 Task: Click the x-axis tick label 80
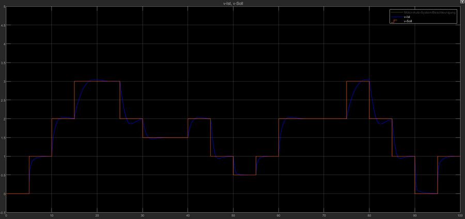pyautogui.click(x=369, y=215)
